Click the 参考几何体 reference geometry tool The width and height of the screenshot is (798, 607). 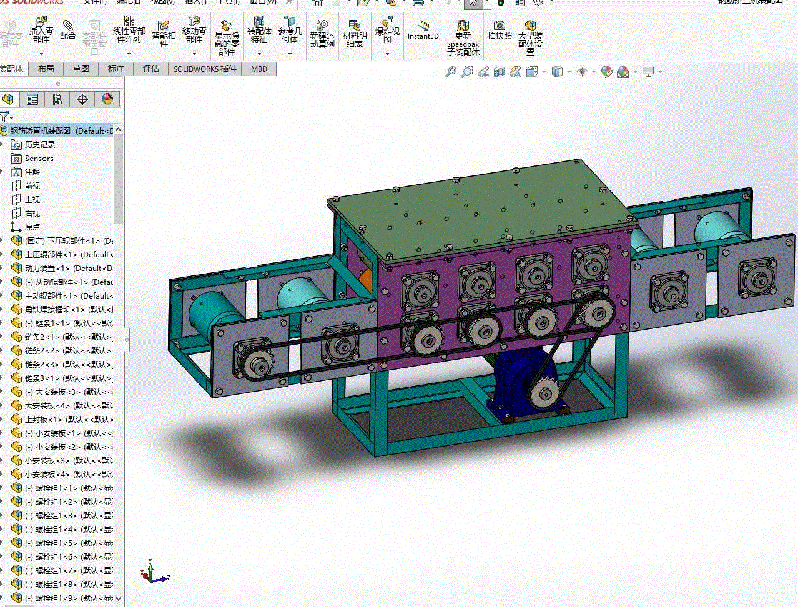point(290,30)
